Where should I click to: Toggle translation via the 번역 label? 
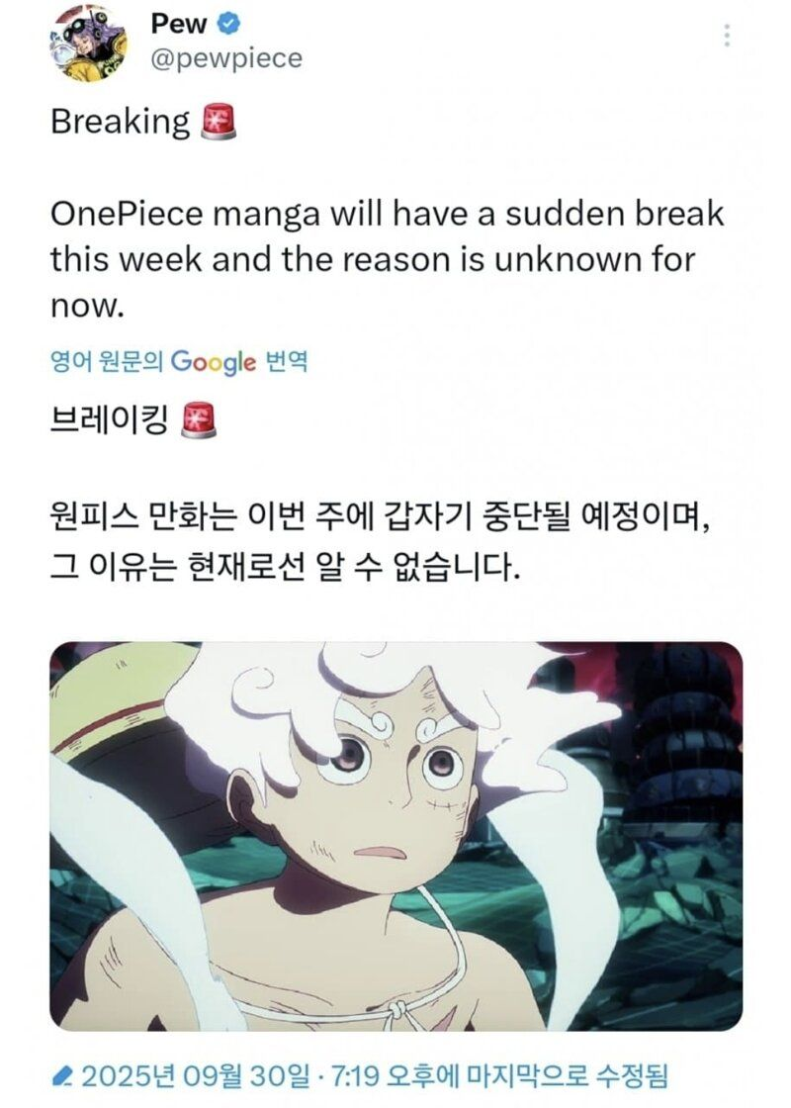pyautogui.click(x=286, y=362)
